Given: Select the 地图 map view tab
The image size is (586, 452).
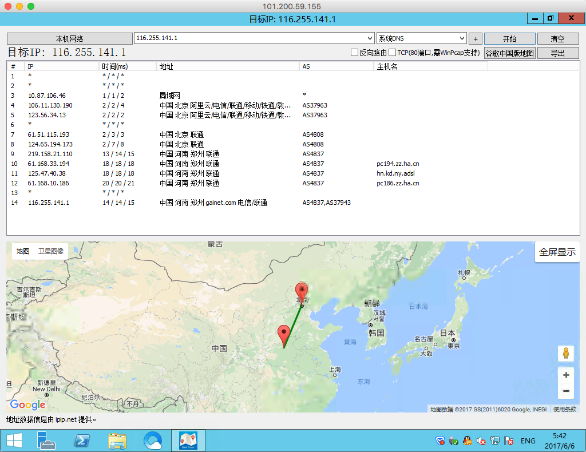Looking at the screenshot, I should point(23,251).
